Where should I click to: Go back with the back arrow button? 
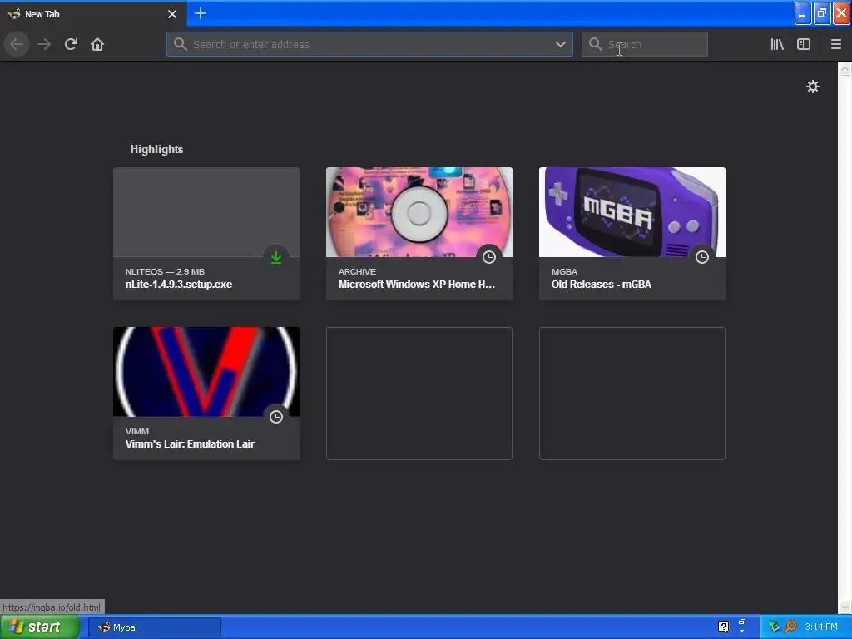point(17,44)
